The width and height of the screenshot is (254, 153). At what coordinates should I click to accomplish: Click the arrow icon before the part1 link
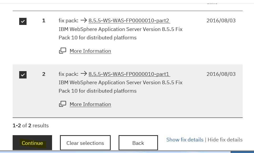tap(84, 73)
